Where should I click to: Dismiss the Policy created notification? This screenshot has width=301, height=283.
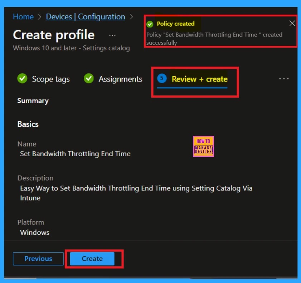(292, 23)
